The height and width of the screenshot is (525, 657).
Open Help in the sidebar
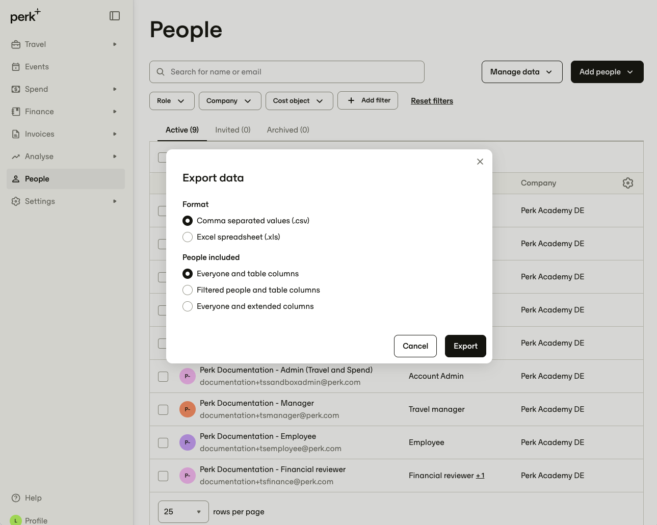coord(66,498)
